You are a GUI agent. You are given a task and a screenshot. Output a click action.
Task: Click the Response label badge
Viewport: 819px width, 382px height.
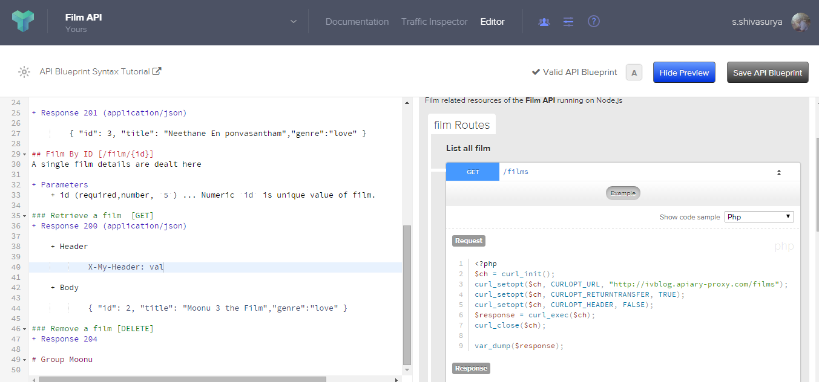(470, 368)
